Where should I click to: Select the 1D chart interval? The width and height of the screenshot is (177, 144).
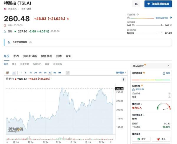point(50,73)
